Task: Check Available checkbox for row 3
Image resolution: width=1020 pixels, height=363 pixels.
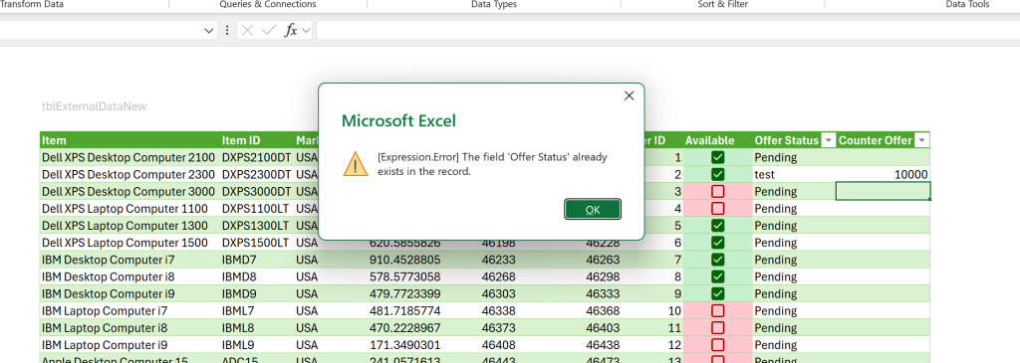Action: point(717,192)
